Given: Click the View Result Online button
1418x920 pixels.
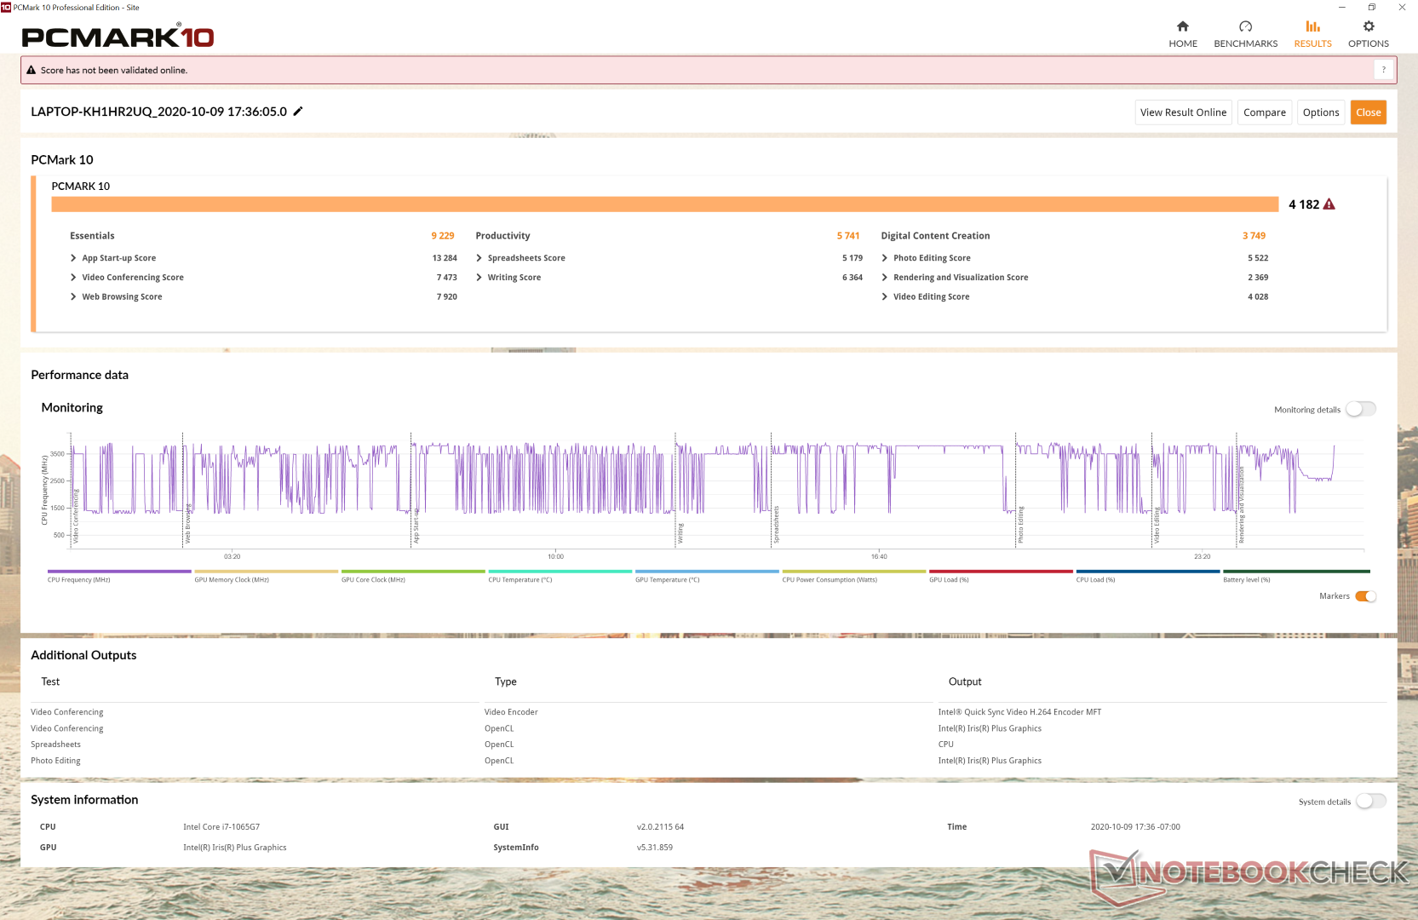Looking at the screenshot, I should coord(1183,112).
